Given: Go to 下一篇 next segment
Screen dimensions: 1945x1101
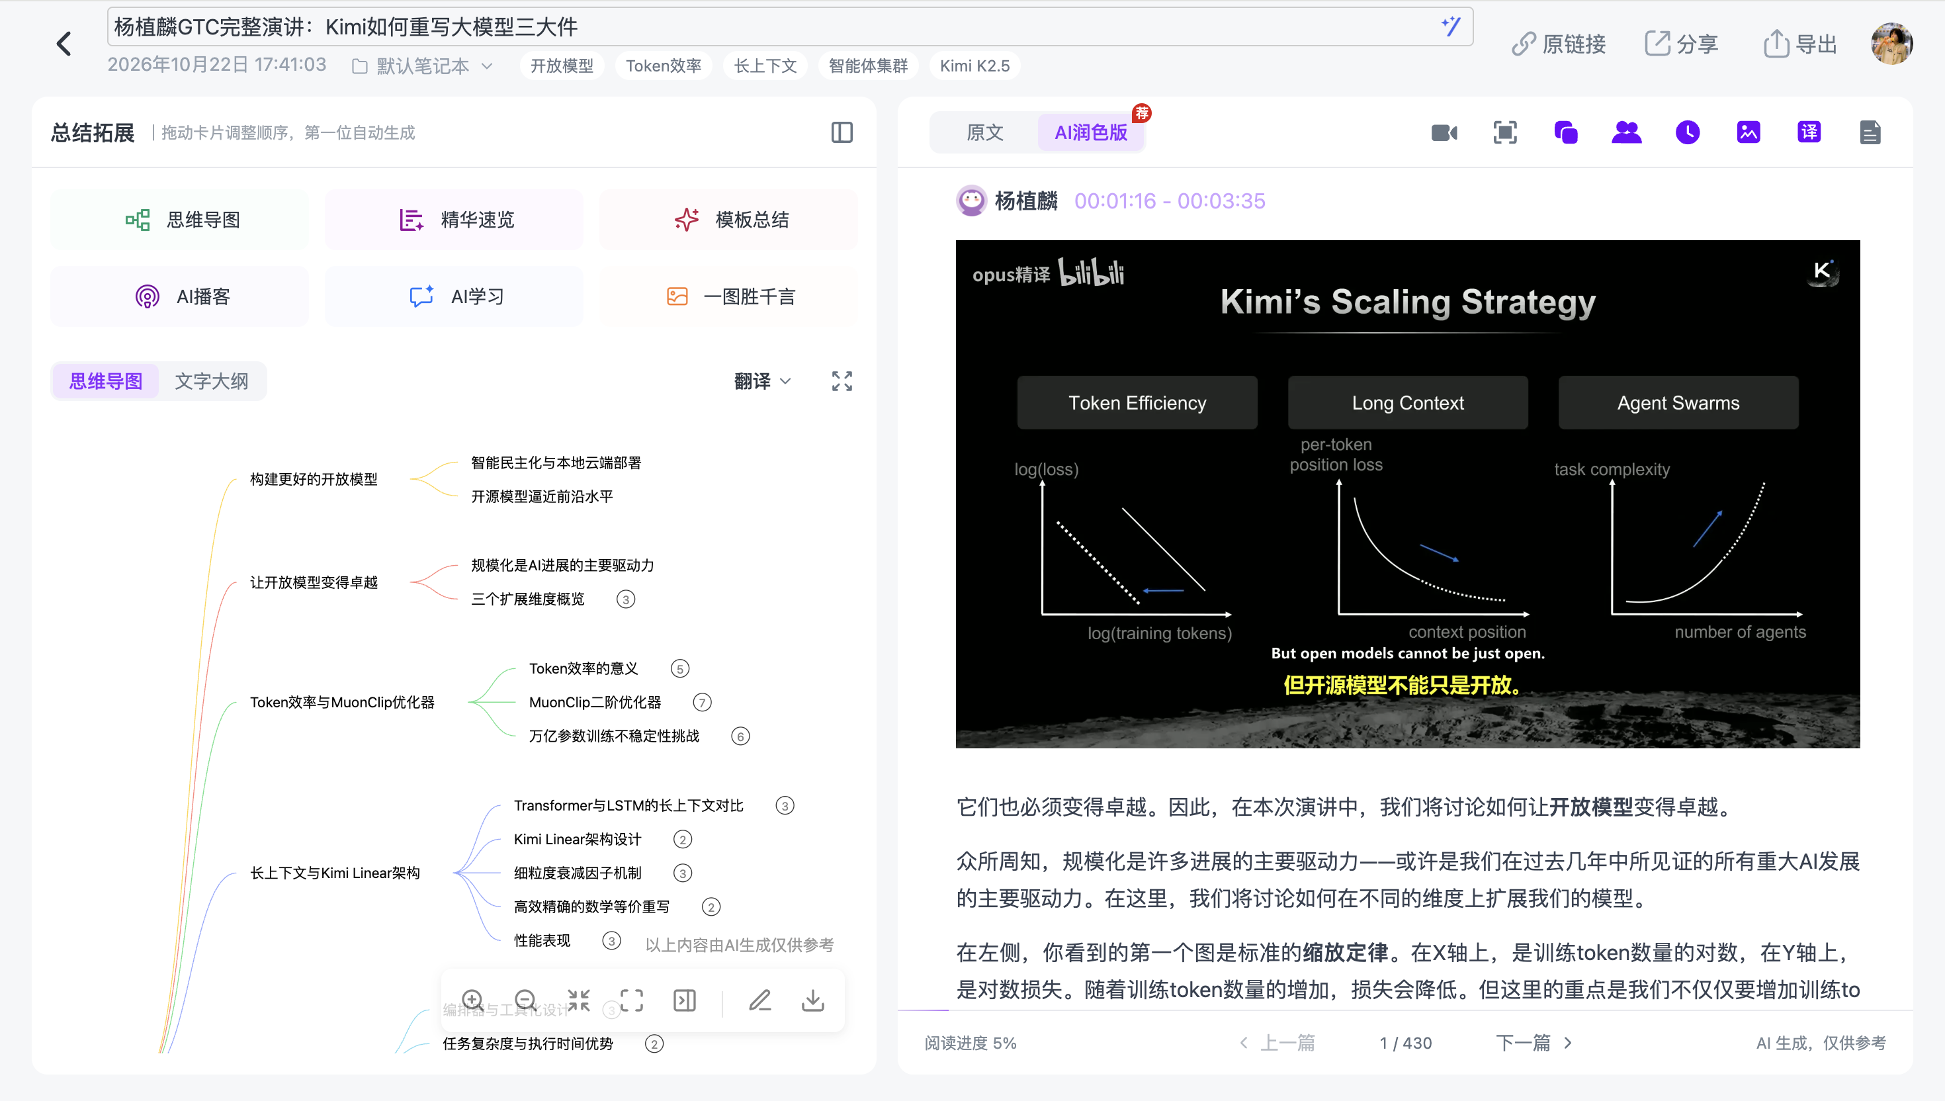Looking at the screenshot, I should [1534, 1043].
